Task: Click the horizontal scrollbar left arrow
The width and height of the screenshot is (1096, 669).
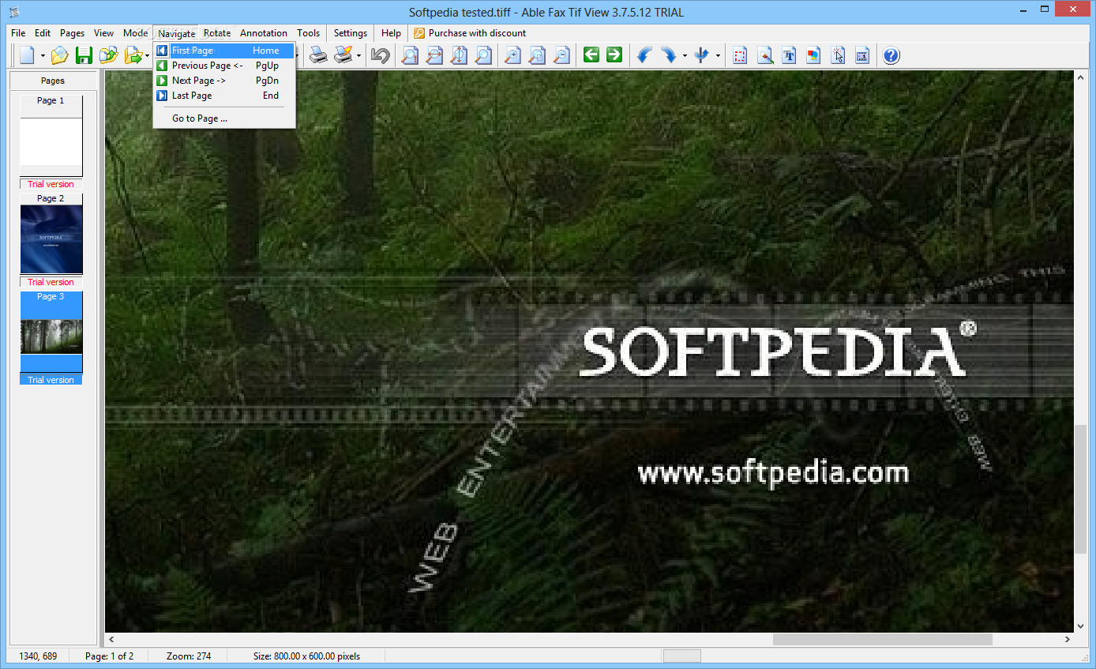Action: click(x=111, y=639)
